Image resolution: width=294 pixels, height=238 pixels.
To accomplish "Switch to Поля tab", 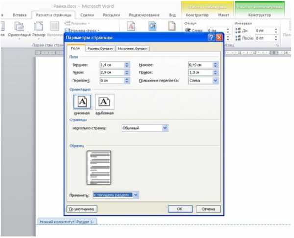I will click(75, 48).
